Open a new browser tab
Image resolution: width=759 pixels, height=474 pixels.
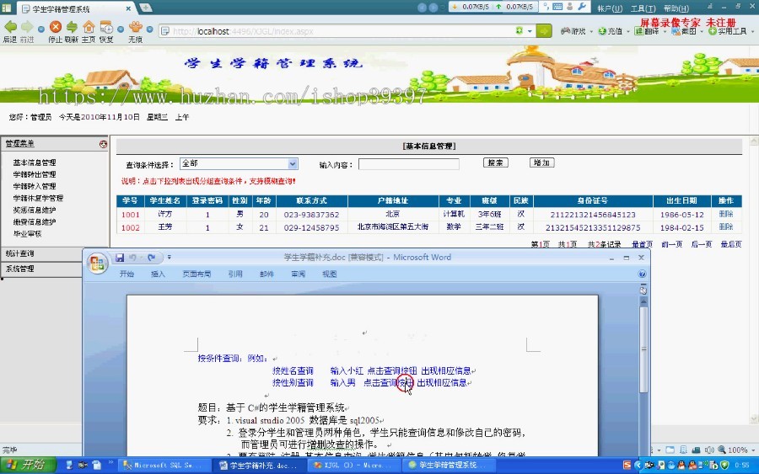[x=145, y=8]
